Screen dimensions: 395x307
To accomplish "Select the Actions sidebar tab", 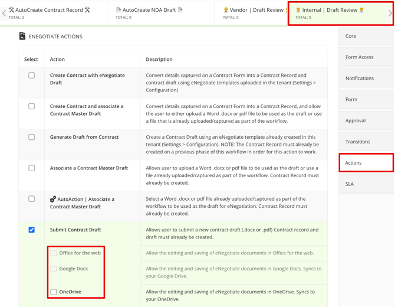I will pos(366,163).
